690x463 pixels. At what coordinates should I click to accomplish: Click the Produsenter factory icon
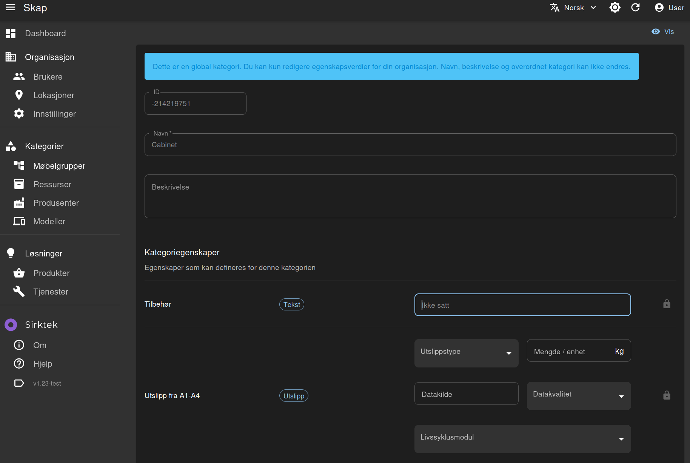(19, 203)
